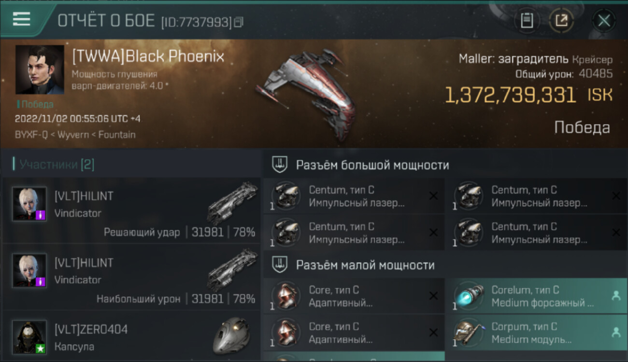The height and width of the screenshot is (362, 628).
Task: Click the share report icon
Action: (x=561, y=20)
